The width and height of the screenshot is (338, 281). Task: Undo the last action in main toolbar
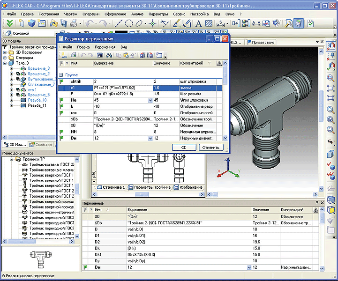89,23
